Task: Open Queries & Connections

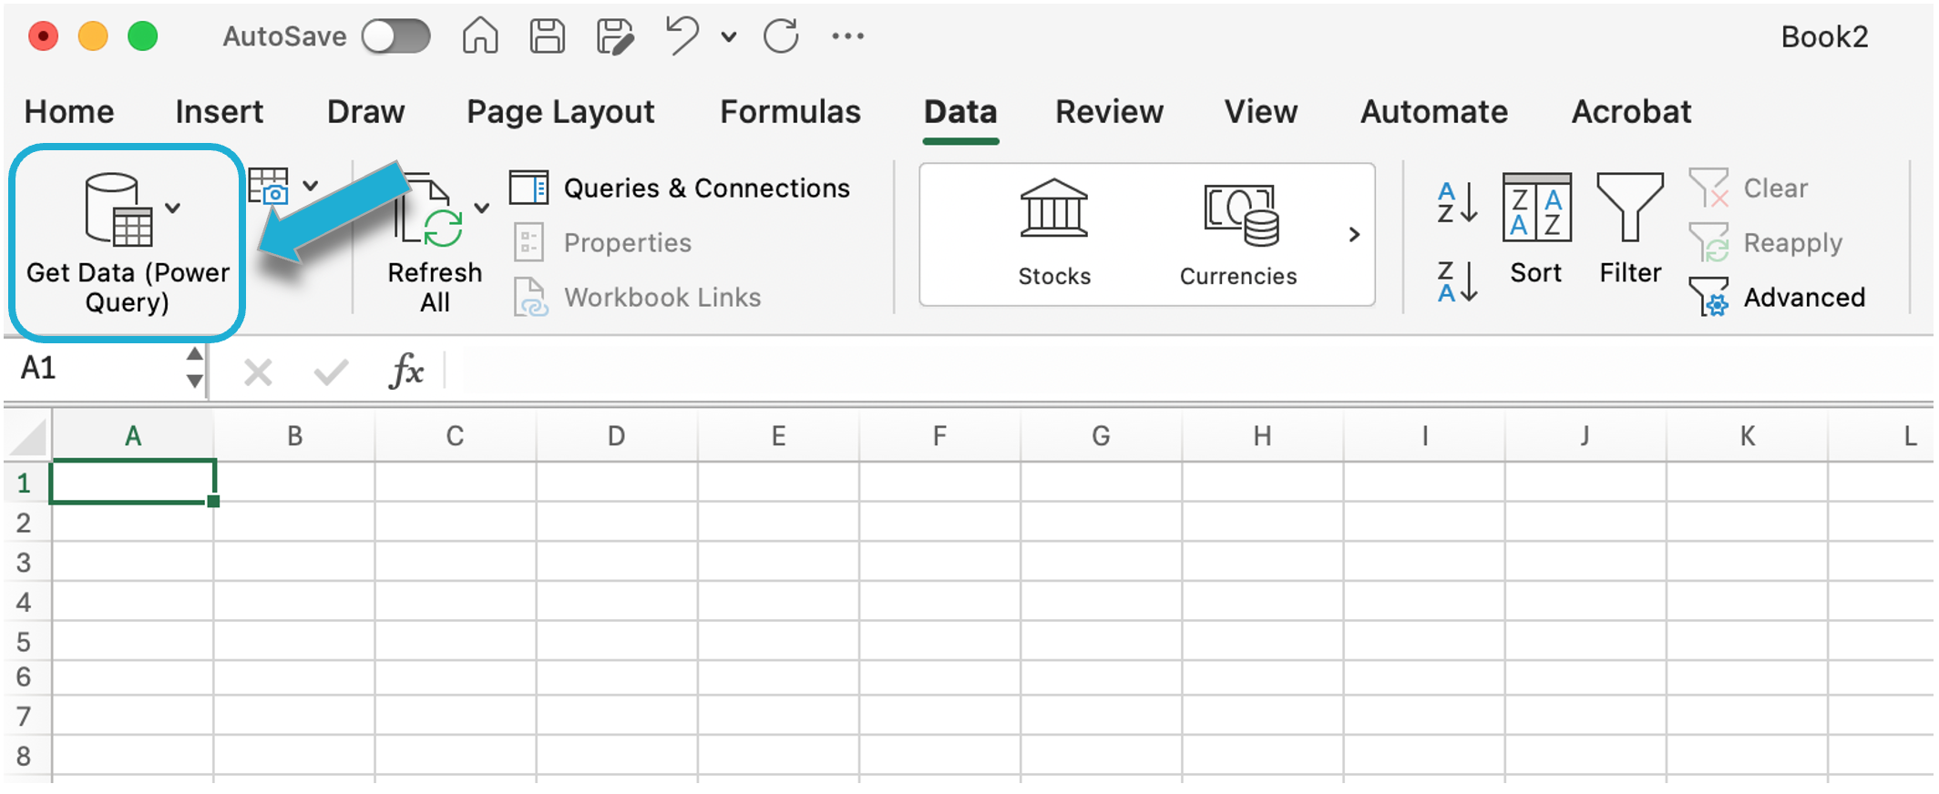Action: point(681,188)
